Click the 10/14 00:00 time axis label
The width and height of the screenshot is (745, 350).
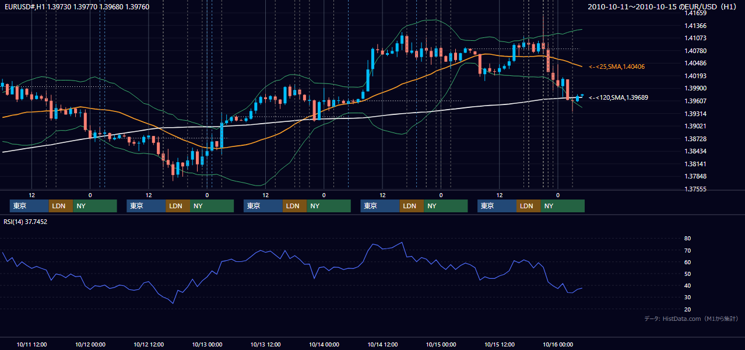pyautogui.click(x=324, y=344)
